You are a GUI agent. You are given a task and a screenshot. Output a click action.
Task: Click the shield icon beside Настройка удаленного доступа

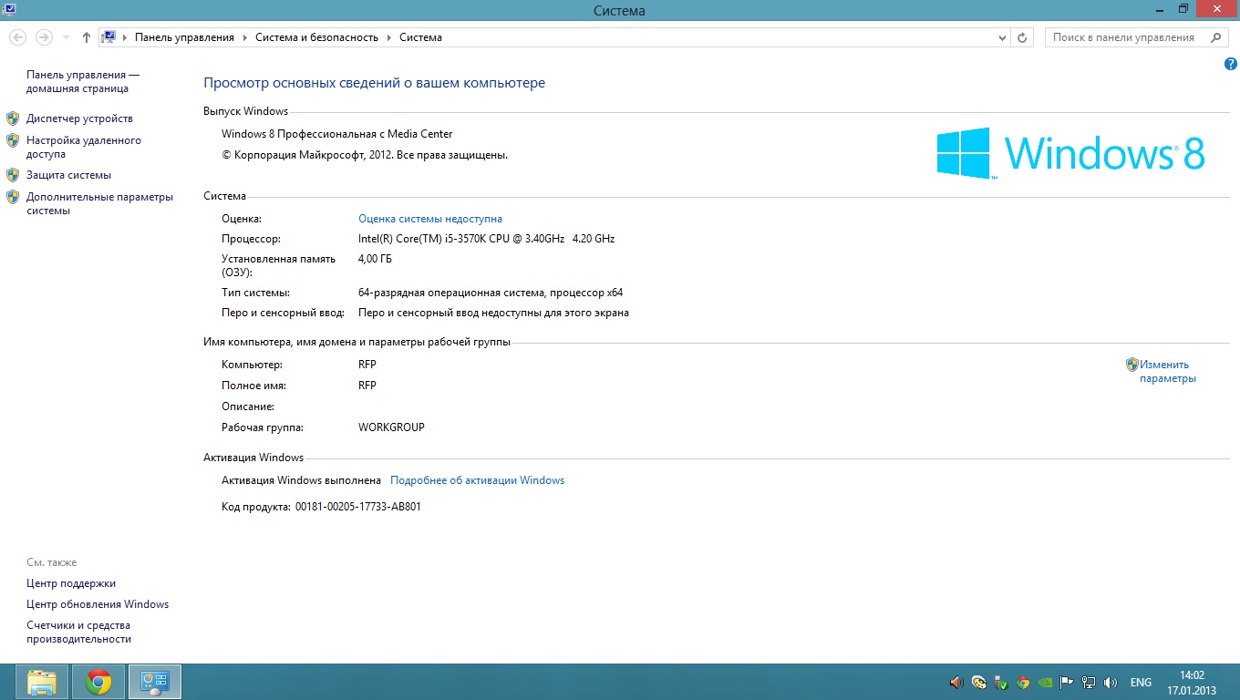[x=13, y=140]
